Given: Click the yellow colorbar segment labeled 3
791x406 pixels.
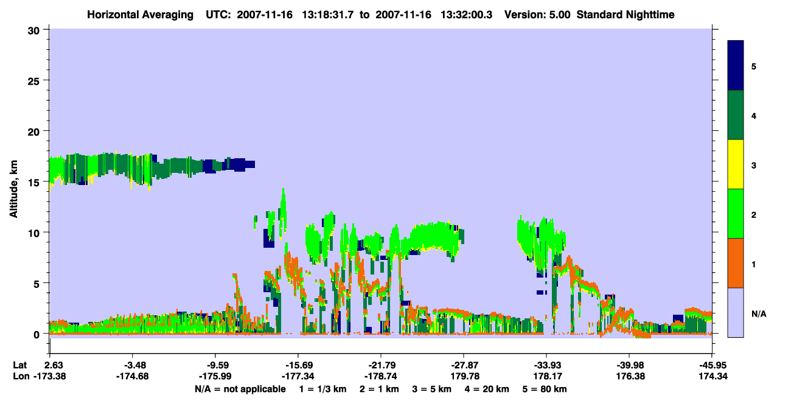Looking at the screenshot, I should (736, 164).
